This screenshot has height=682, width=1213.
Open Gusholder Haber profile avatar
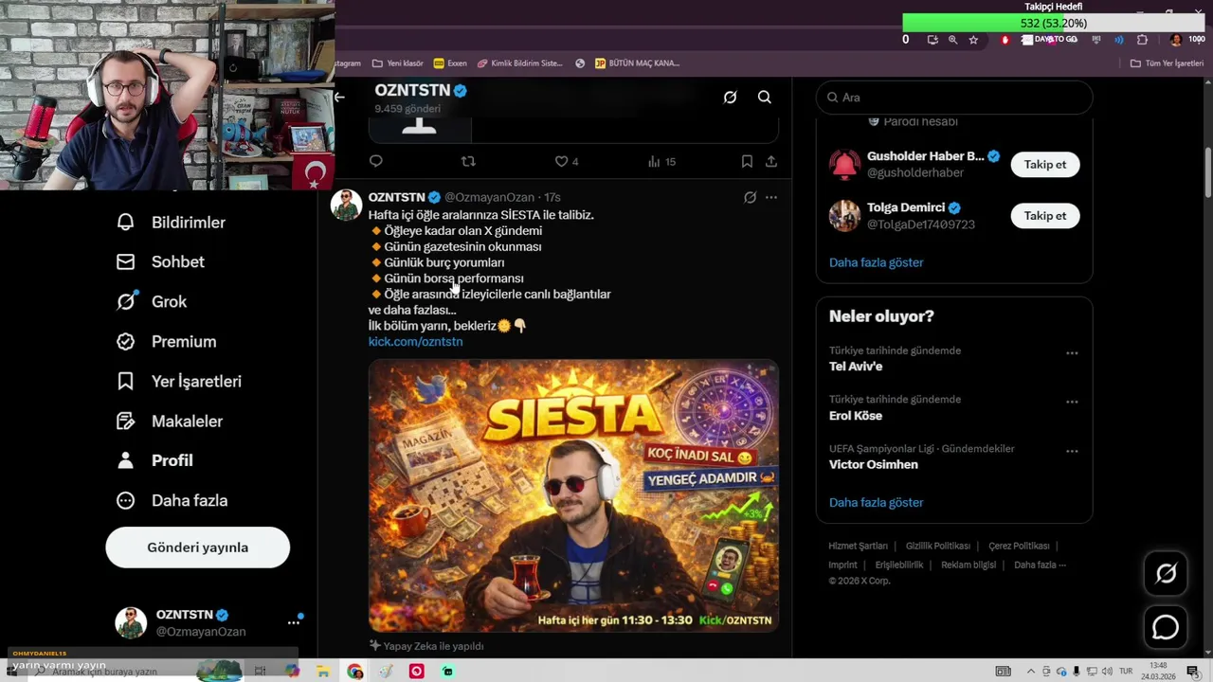point(844,164)
